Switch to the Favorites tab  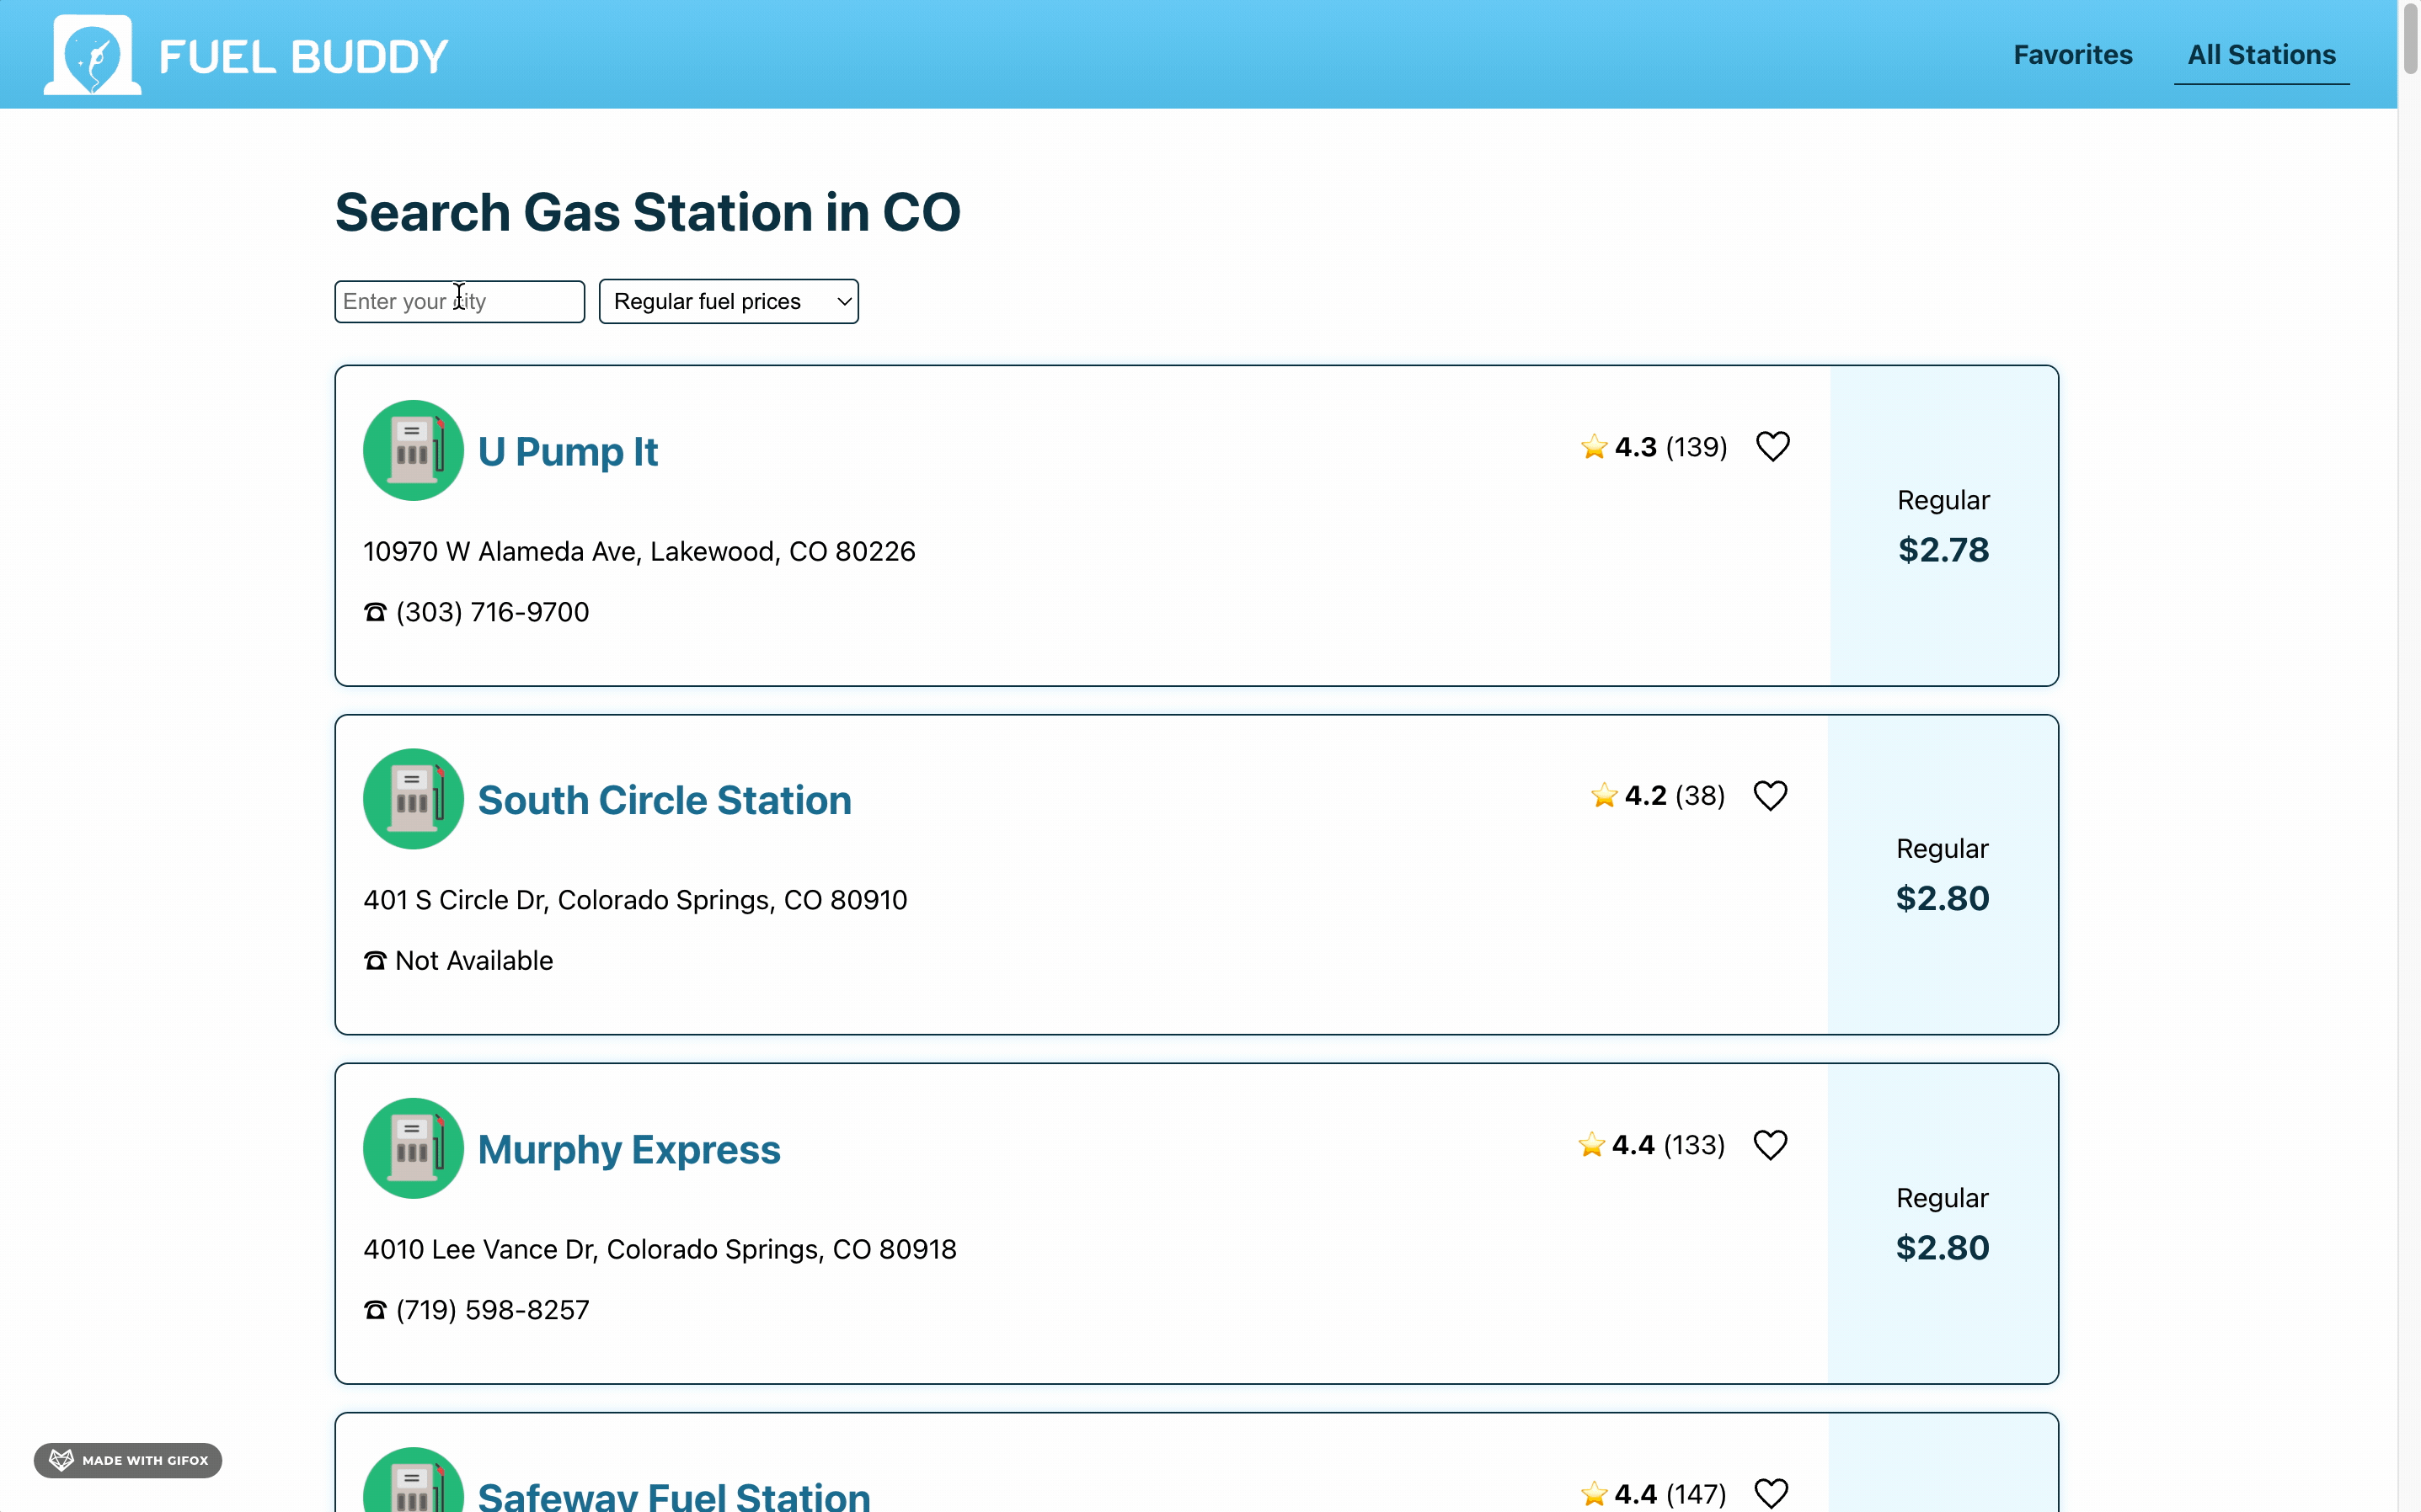click(2073, 54)
